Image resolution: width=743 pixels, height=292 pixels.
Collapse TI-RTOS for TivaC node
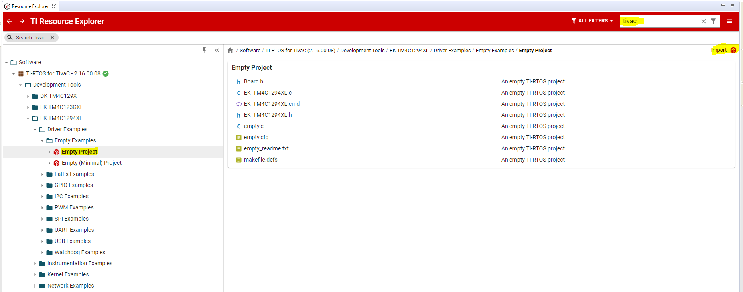click(14, 74)
